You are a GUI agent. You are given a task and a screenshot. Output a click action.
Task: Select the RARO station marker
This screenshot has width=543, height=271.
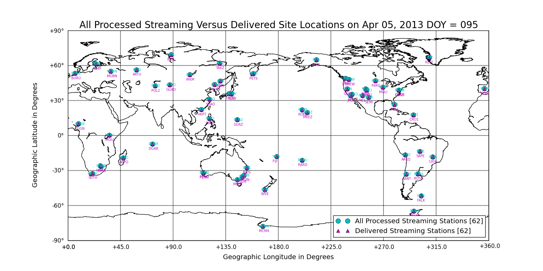(x=302, y=160)
